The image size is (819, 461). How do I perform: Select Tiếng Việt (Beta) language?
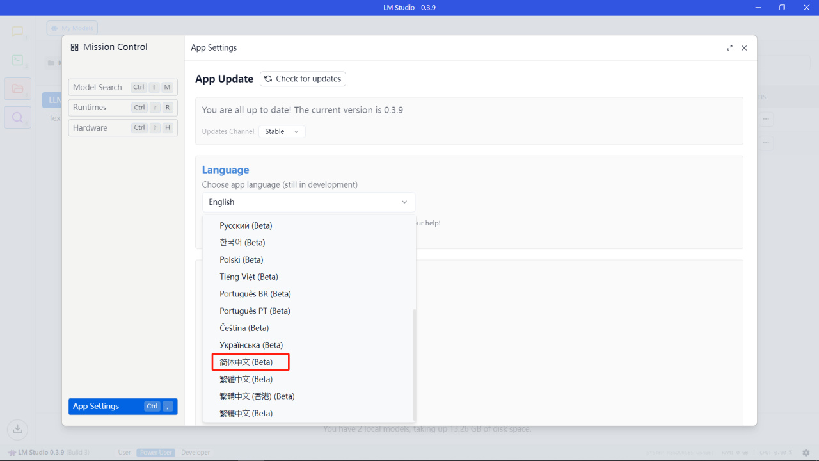[x=308, y=277]
